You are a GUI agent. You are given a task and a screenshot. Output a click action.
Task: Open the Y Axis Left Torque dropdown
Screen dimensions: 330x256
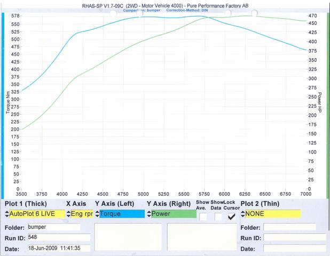pyautogui.click(x=119, y=214)
